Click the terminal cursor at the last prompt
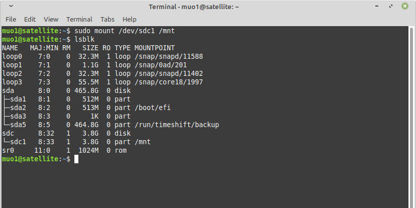The image size is (416, 208). pos(76,159)
